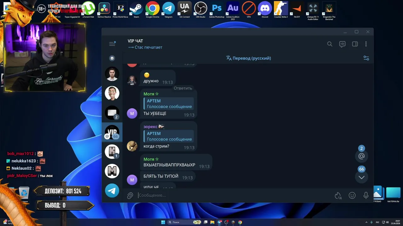Show hidden tray icons chevron
This screenshot has height=226, width=403.
click(x=366, y=222)
